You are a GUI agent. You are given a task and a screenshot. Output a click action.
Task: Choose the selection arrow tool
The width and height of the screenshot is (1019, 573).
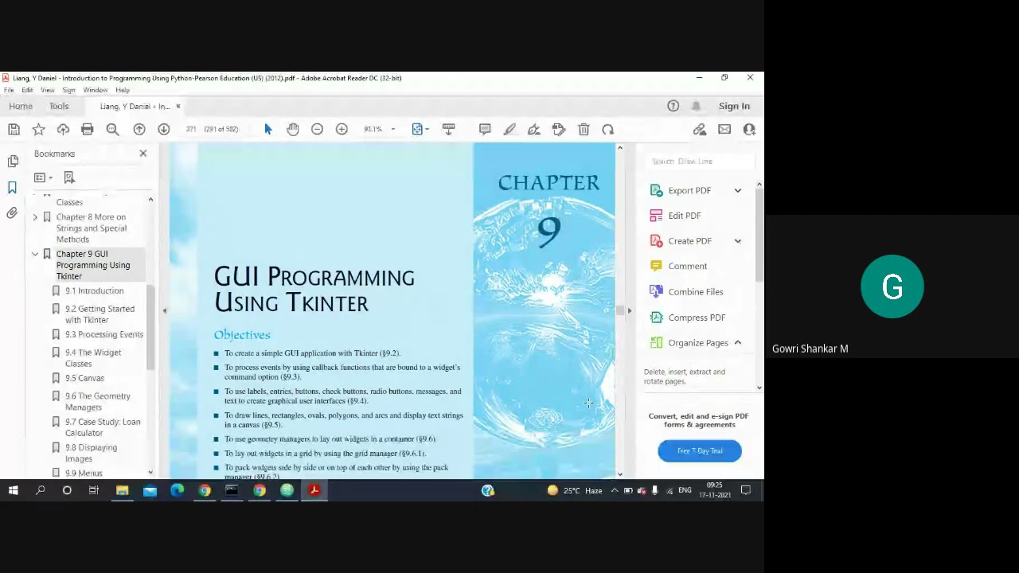coord(268,130)
